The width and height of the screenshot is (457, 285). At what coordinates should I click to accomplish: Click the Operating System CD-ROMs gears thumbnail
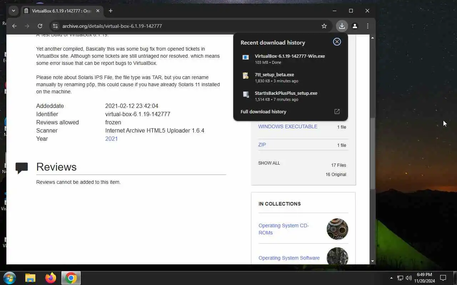click(x=337, y=229)
